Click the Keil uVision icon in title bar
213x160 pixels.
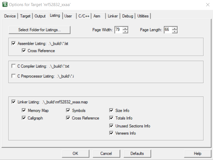click(5, 4)
